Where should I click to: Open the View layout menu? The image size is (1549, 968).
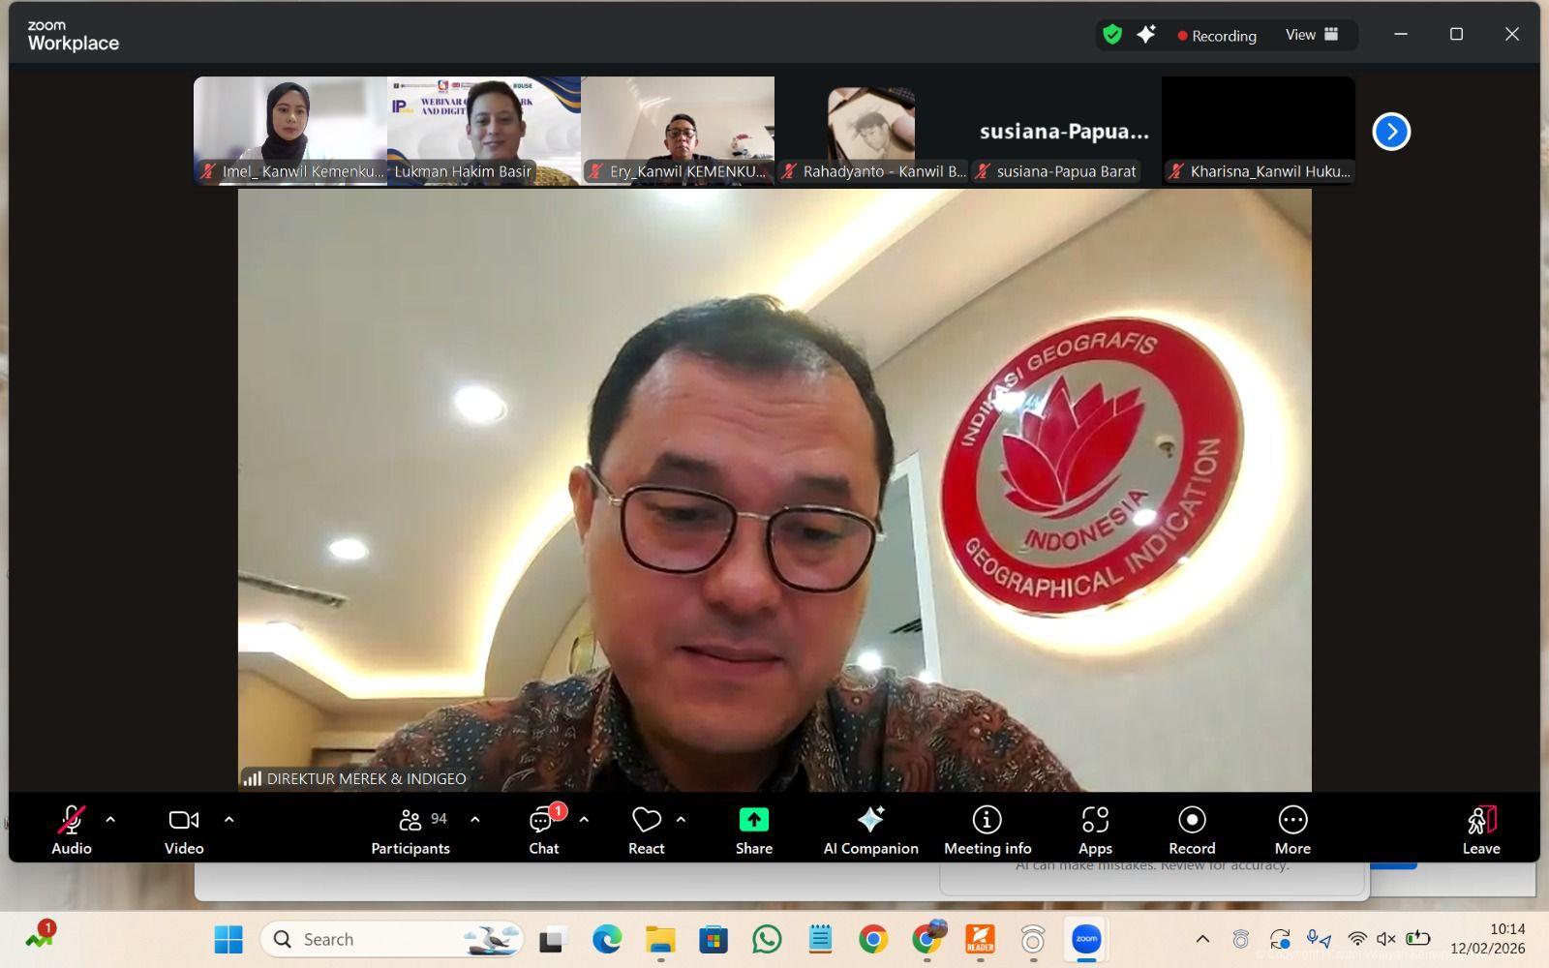click(1311, 35)
